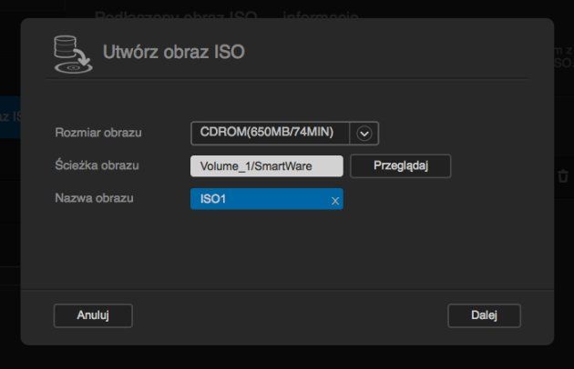This screenshot has width=574, height=369.
Task: Click the dimmed trash icon behind the dialog
Action: point(563,176)
